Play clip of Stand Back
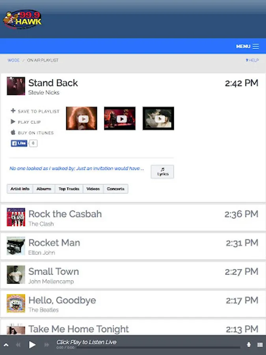 (26, 122)
